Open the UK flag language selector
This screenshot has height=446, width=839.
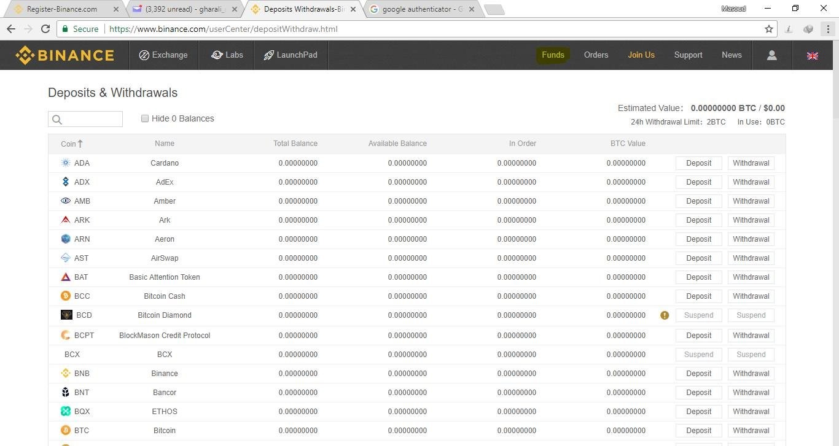pos(813,55)
